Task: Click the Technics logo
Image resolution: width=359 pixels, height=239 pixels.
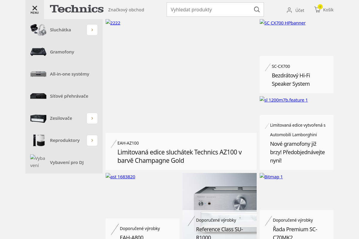Action: pyautogui.click(x=77, y=9)
